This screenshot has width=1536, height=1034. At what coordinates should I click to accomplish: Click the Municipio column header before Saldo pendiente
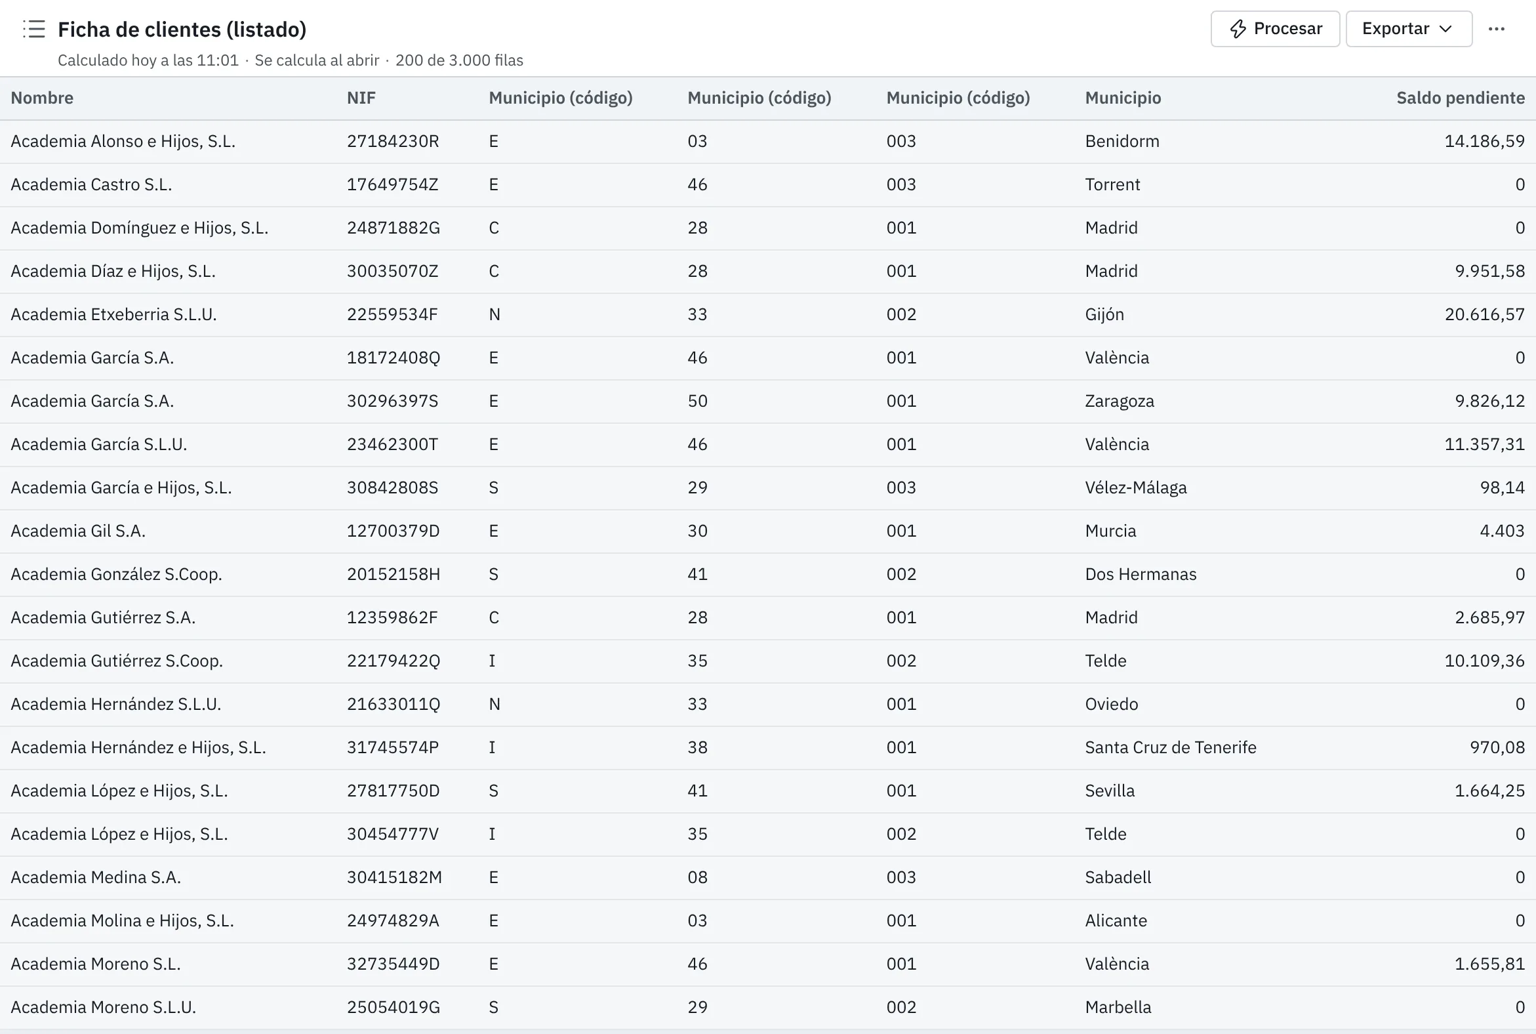[x=1123, y=98]
